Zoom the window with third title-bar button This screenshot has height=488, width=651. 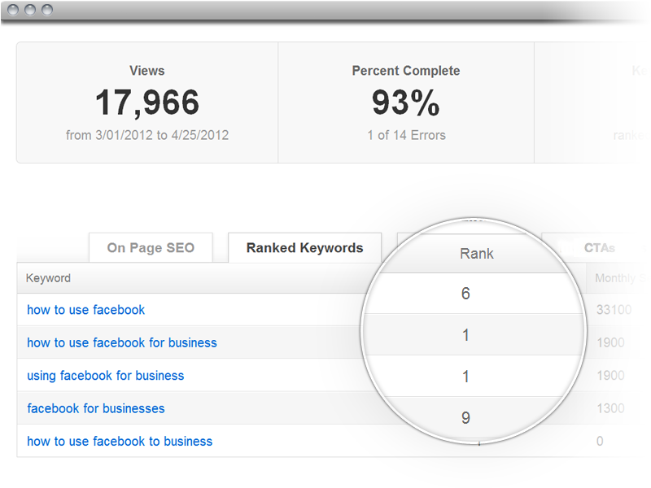click(x=47, y=10)
